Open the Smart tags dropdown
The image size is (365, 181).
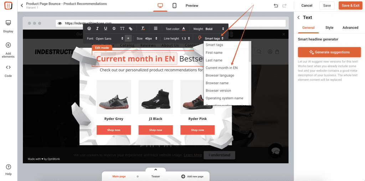point(214,38)
